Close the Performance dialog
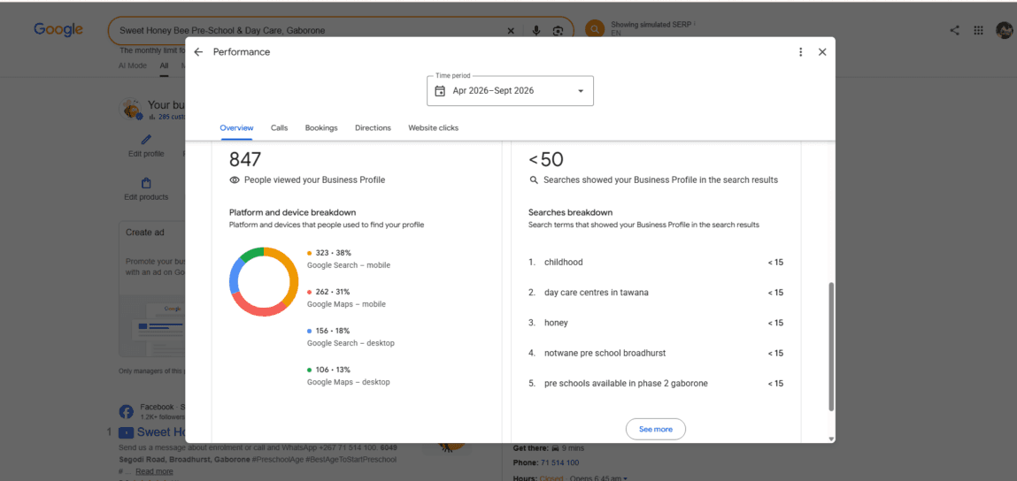The width and height of the screenshot is (1017, 481). 822,52
